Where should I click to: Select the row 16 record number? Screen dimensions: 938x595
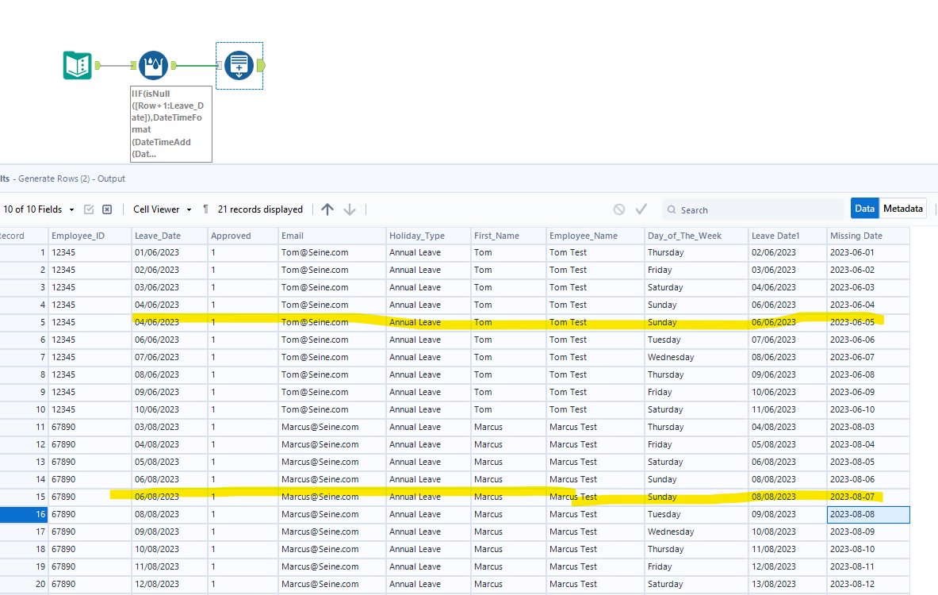[22, 514]
